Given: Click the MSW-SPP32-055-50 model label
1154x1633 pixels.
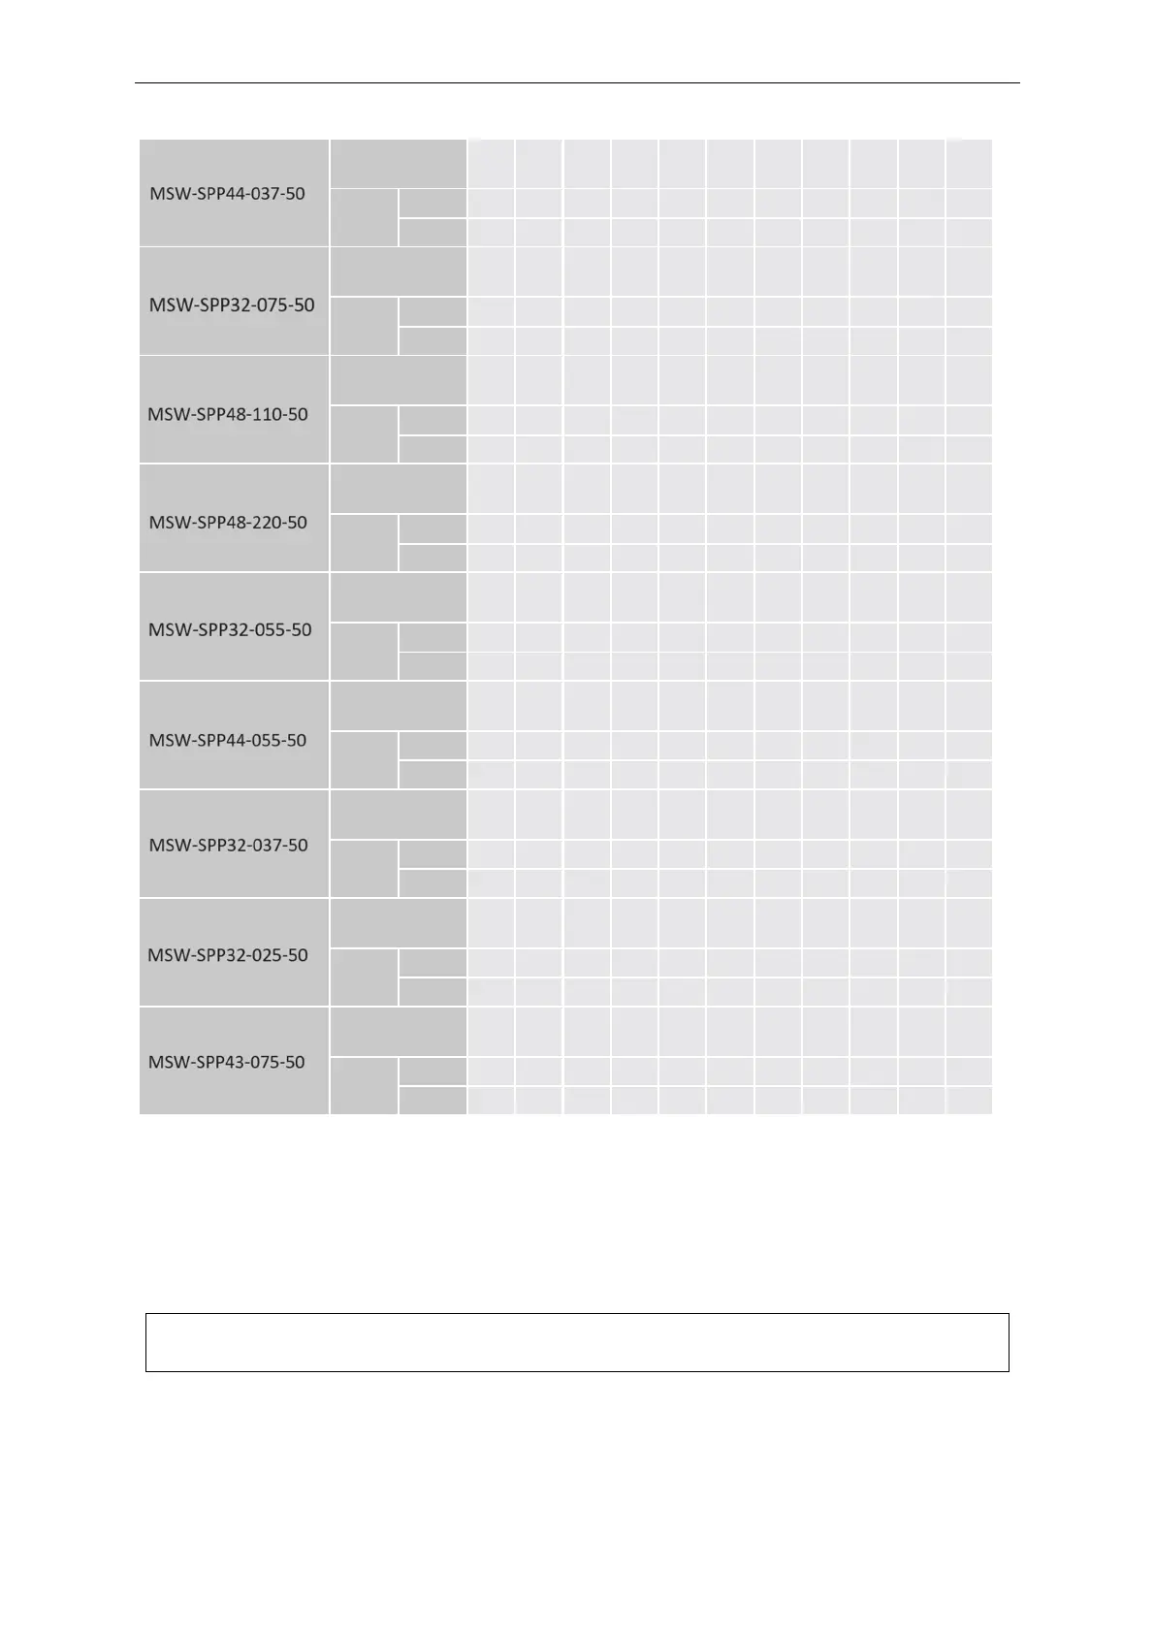Looking at the screenshot, I should tap(230, 630).
